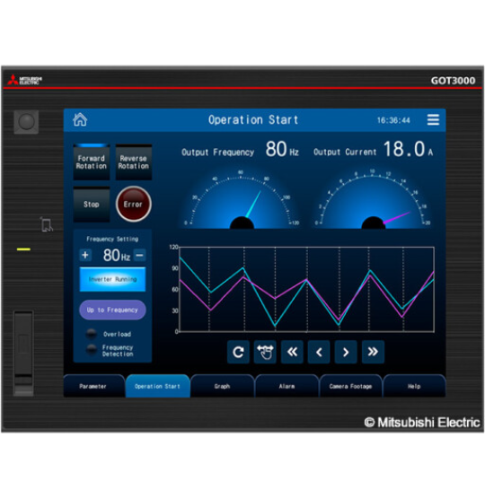Open the Camera Footage tab
Image resolution: width=485 pixels, height=498 pixels.
(x=350, y=386)
